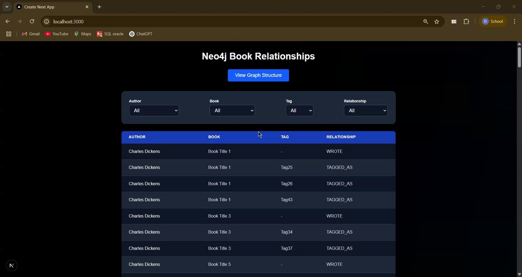The width and height of the screenshot is (522, 277).
Task: Open the media control icon in toolbar
Action: (x=454, y=22)
